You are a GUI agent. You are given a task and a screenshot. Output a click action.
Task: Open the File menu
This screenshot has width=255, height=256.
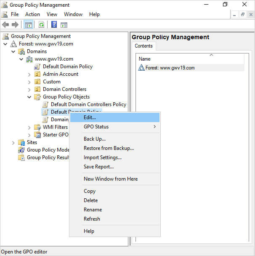click(15, 14)
